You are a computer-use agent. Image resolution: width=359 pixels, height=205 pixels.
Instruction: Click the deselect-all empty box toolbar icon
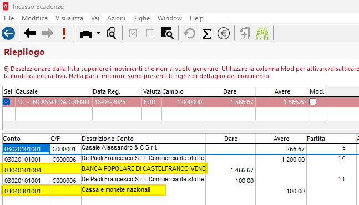(x=150, y=33)
